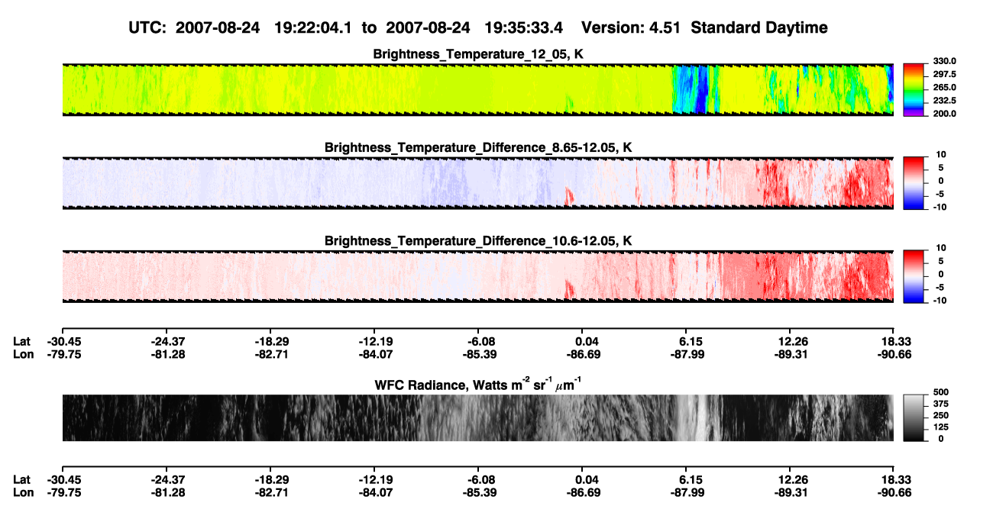This screenshot has height=509, width=993.
Task: Click the Brightness_Temperature_12_05 image strip
Action: click(x=477, y=90)
